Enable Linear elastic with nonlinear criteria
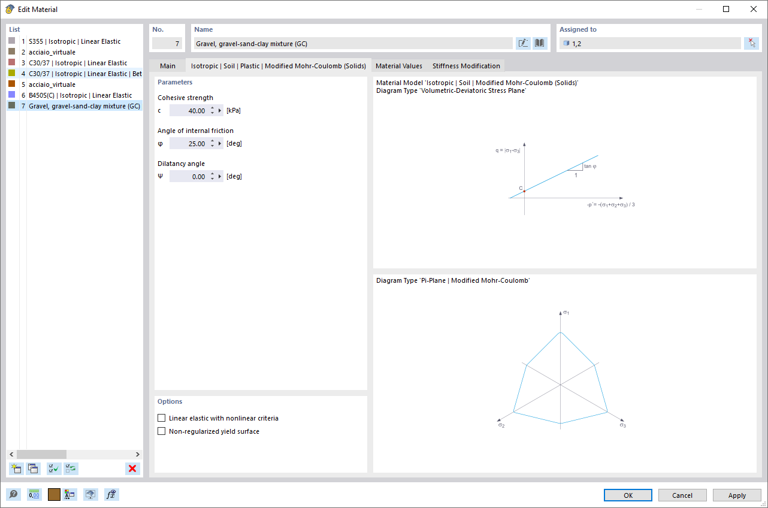The width and height of the screenshot is (768, 508). click(162, 418)
